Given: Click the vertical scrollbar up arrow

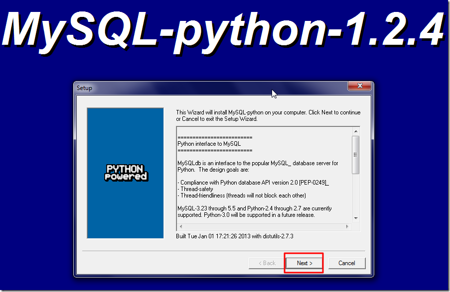Looking at the screenshot, I should 356,131.
